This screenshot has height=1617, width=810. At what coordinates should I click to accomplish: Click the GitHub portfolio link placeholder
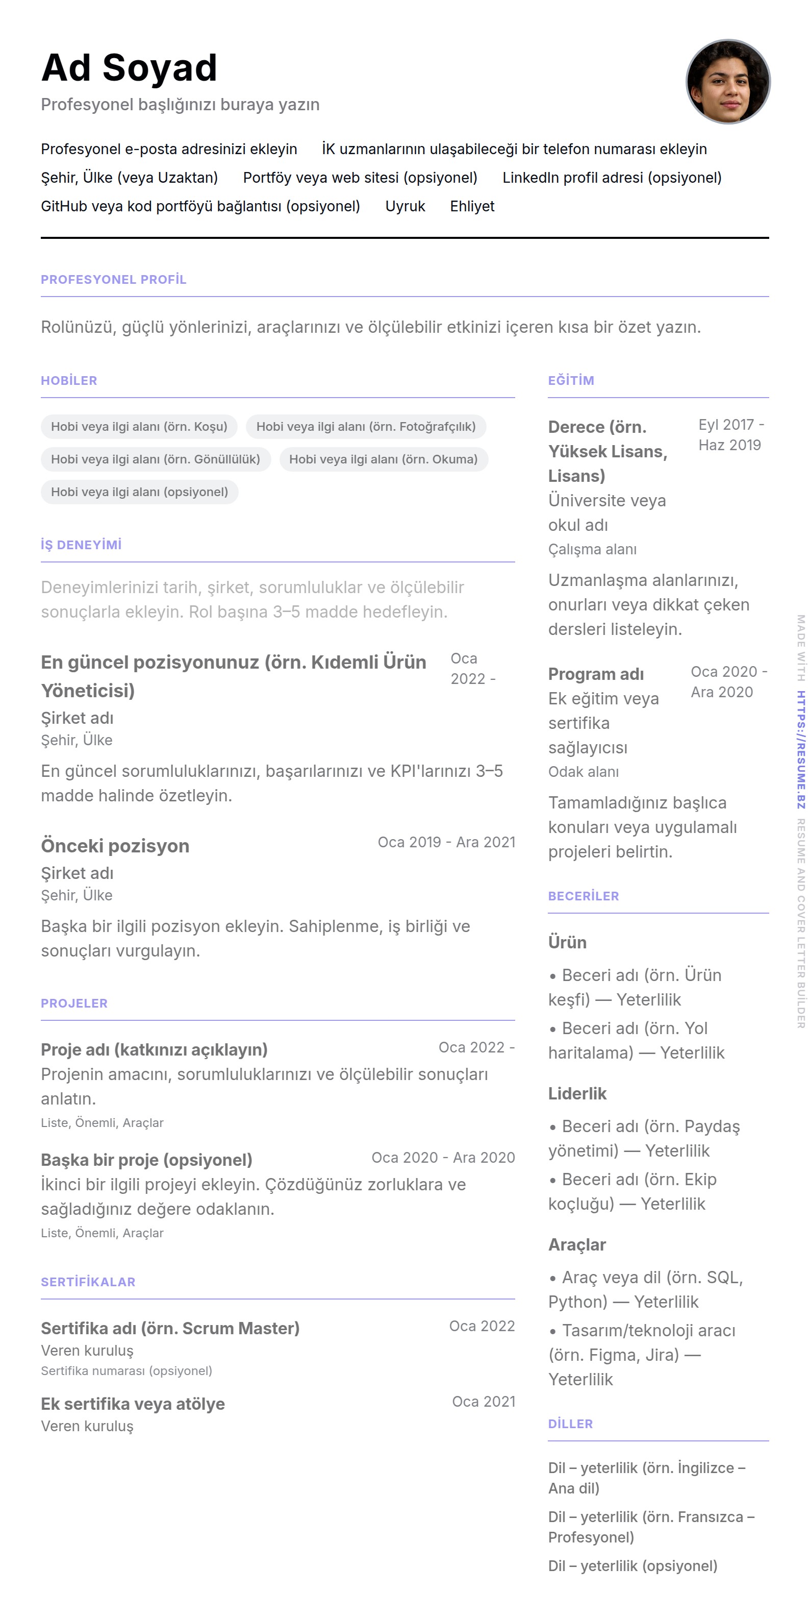200,206
